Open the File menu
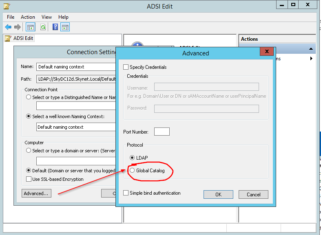This screenshot has height=235, width=321. click(11, 17)
